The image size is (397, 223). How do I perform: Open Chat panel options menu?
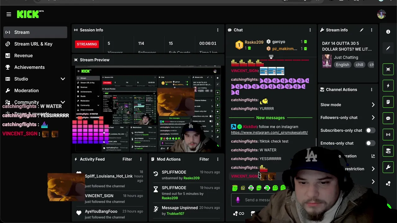click(310, 30)
